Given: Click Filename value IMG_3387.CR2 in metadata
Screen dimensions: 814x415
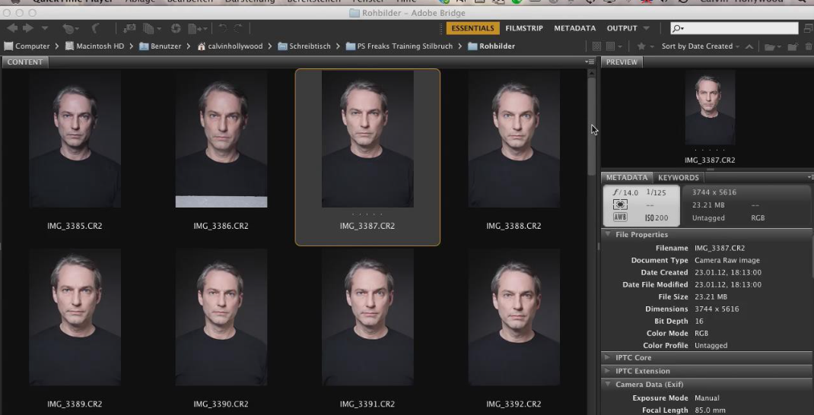Looking at the screenshot, I should (720, 248).
